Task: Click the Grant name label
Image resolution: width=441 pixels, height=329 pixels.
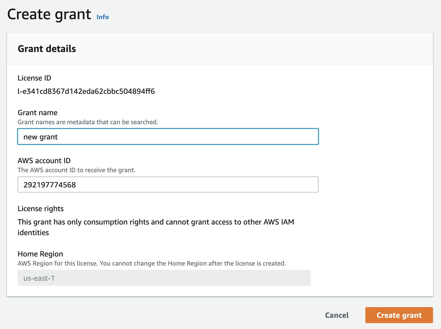Action: click(x=37, y=113)
